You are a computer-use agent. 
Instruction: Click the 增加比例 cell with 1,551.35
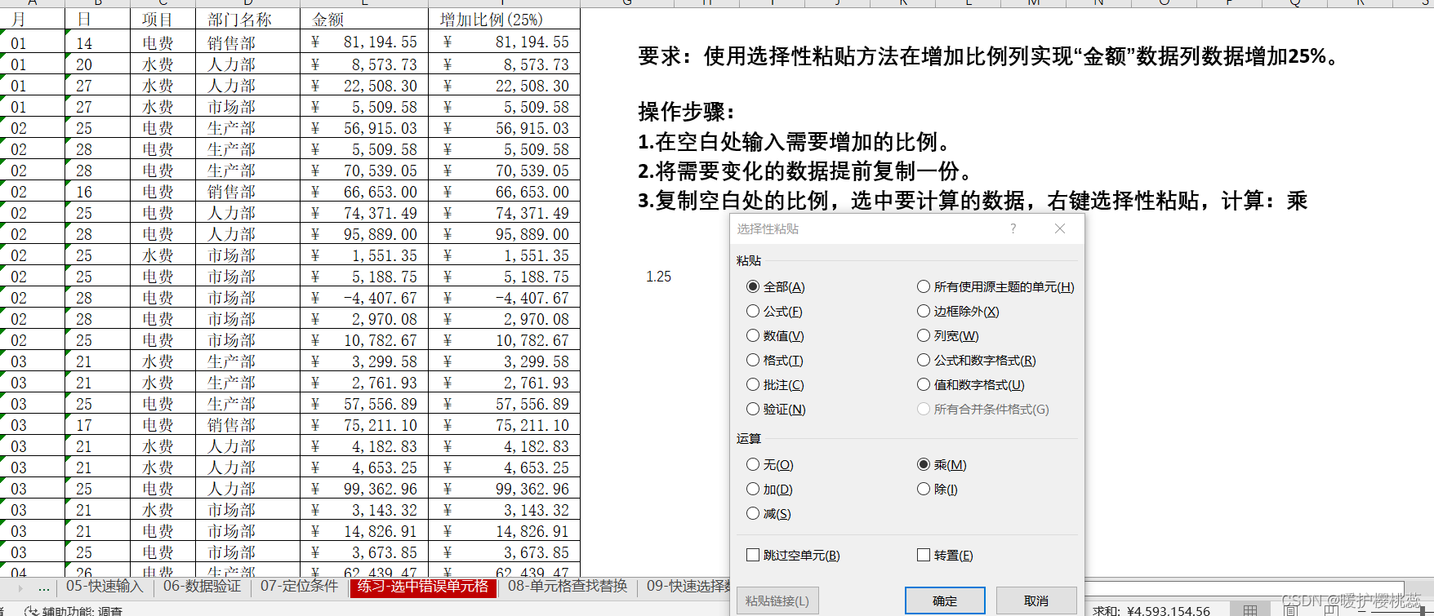tap(504, 255)
